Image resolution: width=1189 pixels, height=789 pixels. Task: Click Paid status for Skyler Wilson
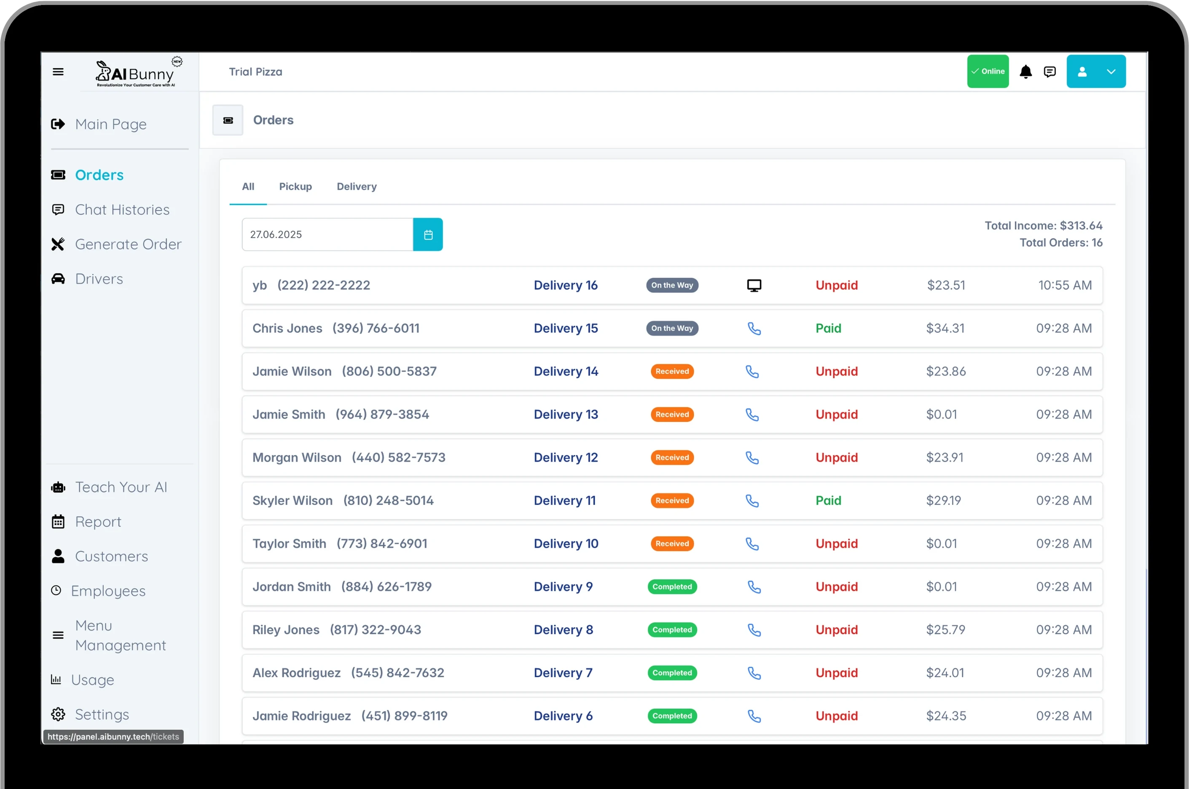pos(828,501)
